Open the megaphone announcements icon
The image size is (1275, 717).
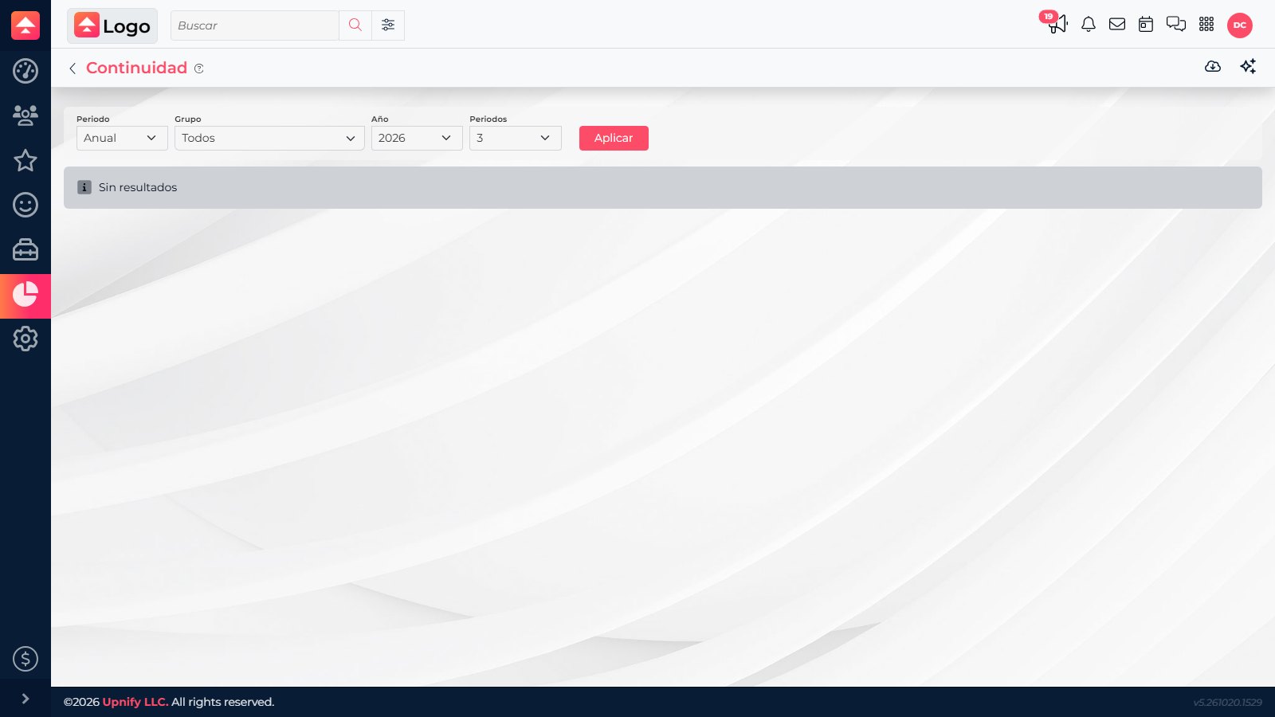[1057, 23]
